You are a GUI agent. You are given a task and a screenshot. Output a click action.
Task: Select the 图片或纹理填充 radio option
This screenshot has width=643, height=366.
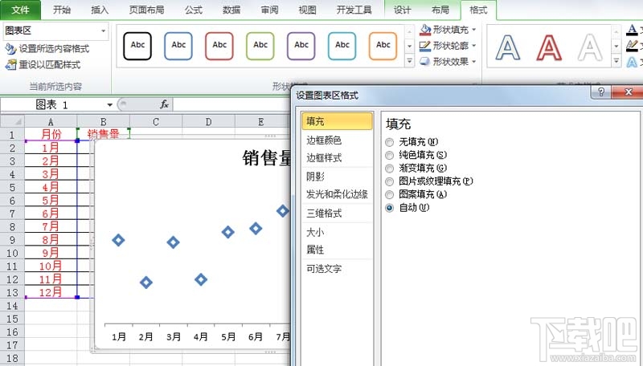pos(389,181)
